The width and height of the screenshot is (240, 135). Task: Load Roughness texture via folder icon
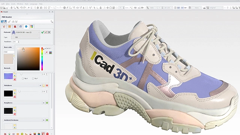(x=15, y=108)
